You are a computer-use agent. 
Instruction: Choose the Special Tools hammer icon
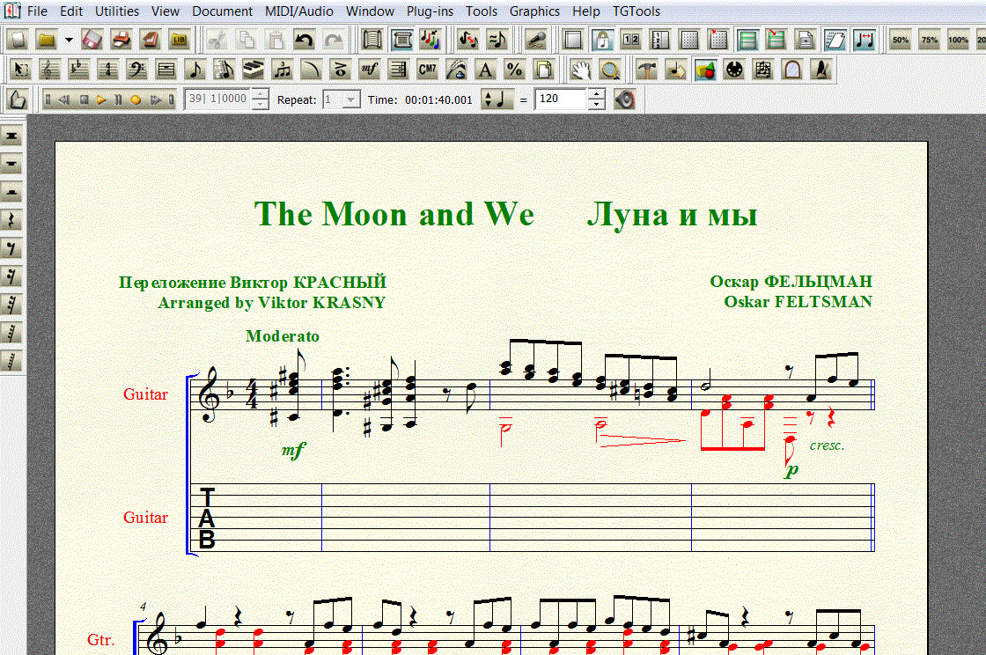[646, 70]
